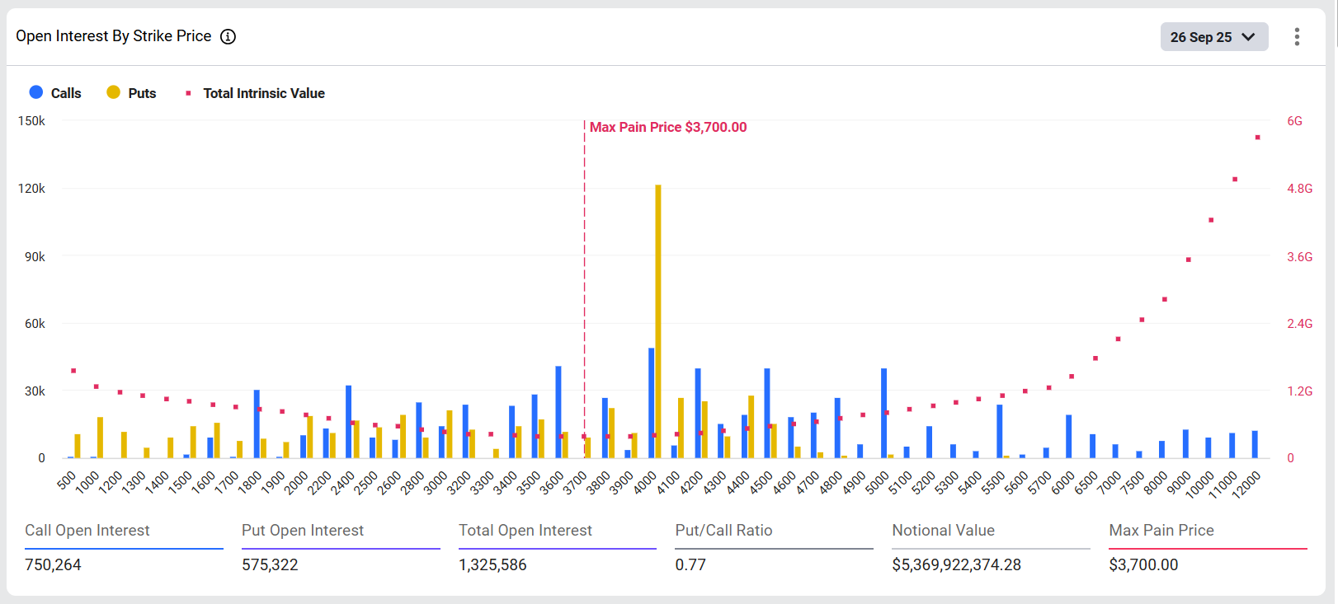The width and height of the screenshot is (1338, 604).
Task: Click the tallest yellow put bar at 4000
Action: pyautogui.click(x=658, y=321)
